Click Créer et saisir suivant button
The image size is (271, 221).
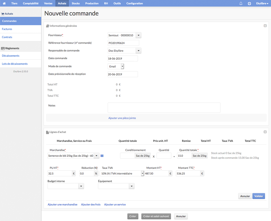156,216
